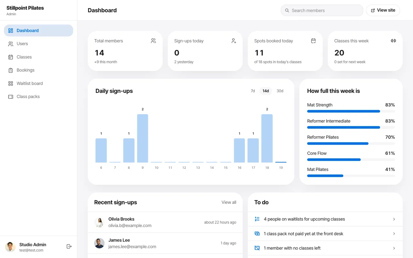Viewport: 413px width, 258px height.
Task: Click the Studio Admin profile avatar
Action: (10, 247)
